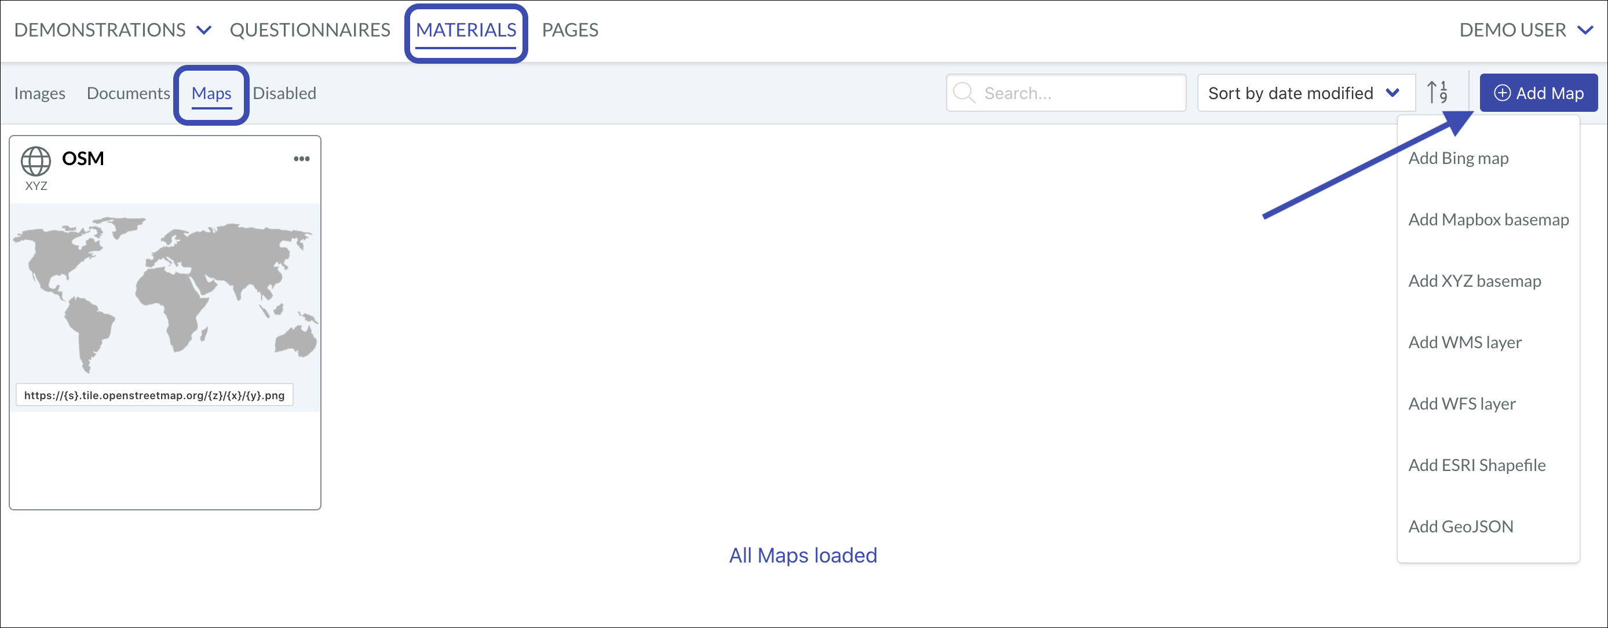Focus the Search materials input field
The height and width of the screenshot is (628, 1608).
(x=1066, y=93)
